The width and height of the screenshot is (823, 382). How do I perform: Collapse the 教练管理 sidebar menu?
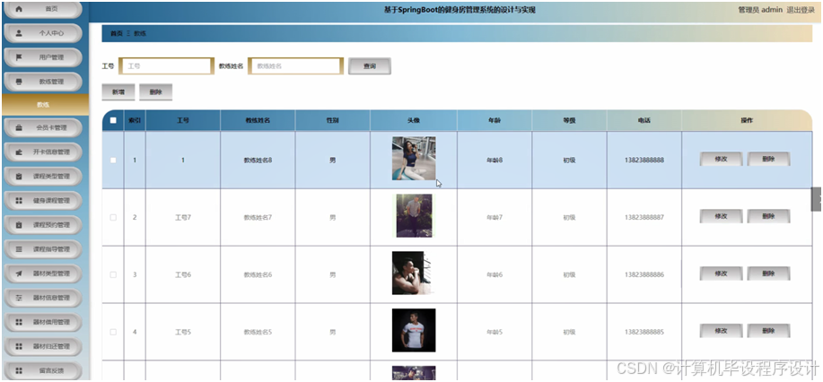tap(43, 82)
